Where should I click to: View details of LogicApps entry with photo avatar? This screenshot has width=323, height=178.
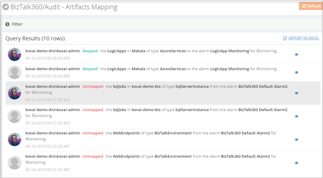[296, 55]
